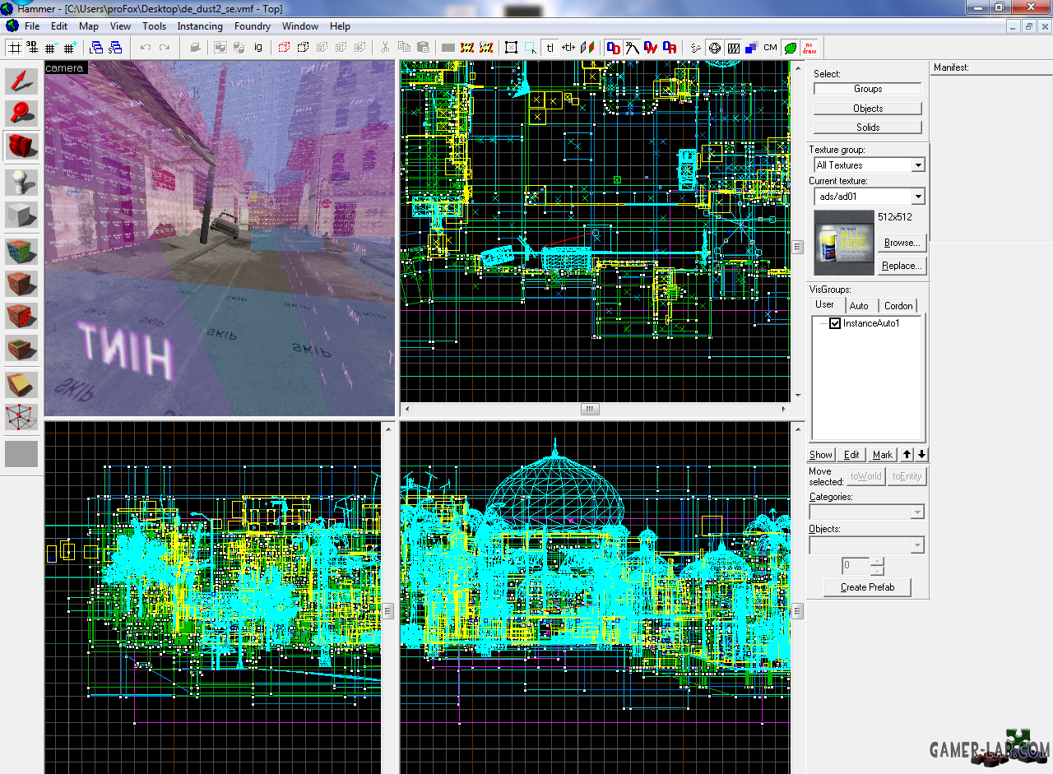
Task: Toggle the radius culling sphere icon
Action: 714,48
